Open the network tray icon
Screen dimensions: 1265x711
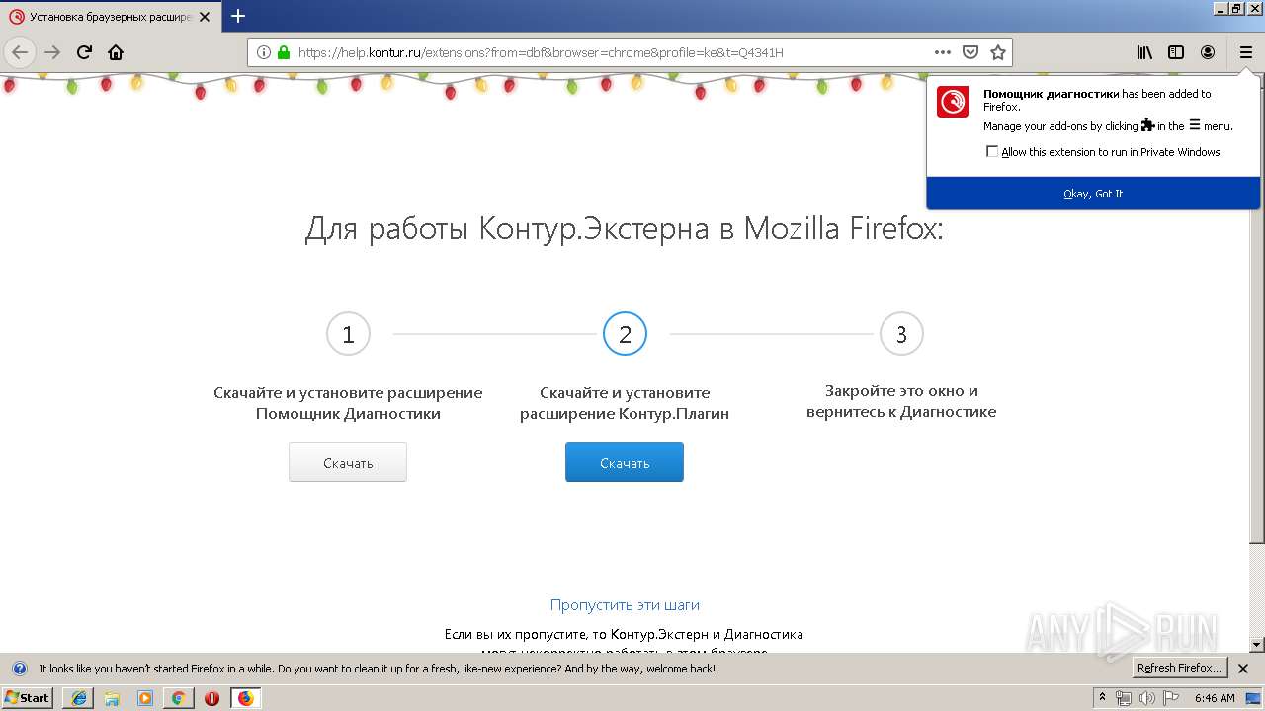tap(1125, 697)
